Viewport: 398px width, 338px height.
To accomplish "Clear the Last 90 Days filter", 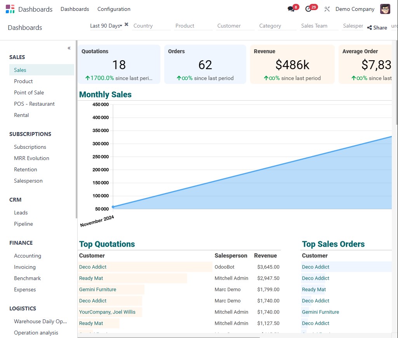I will click(127, 24).
